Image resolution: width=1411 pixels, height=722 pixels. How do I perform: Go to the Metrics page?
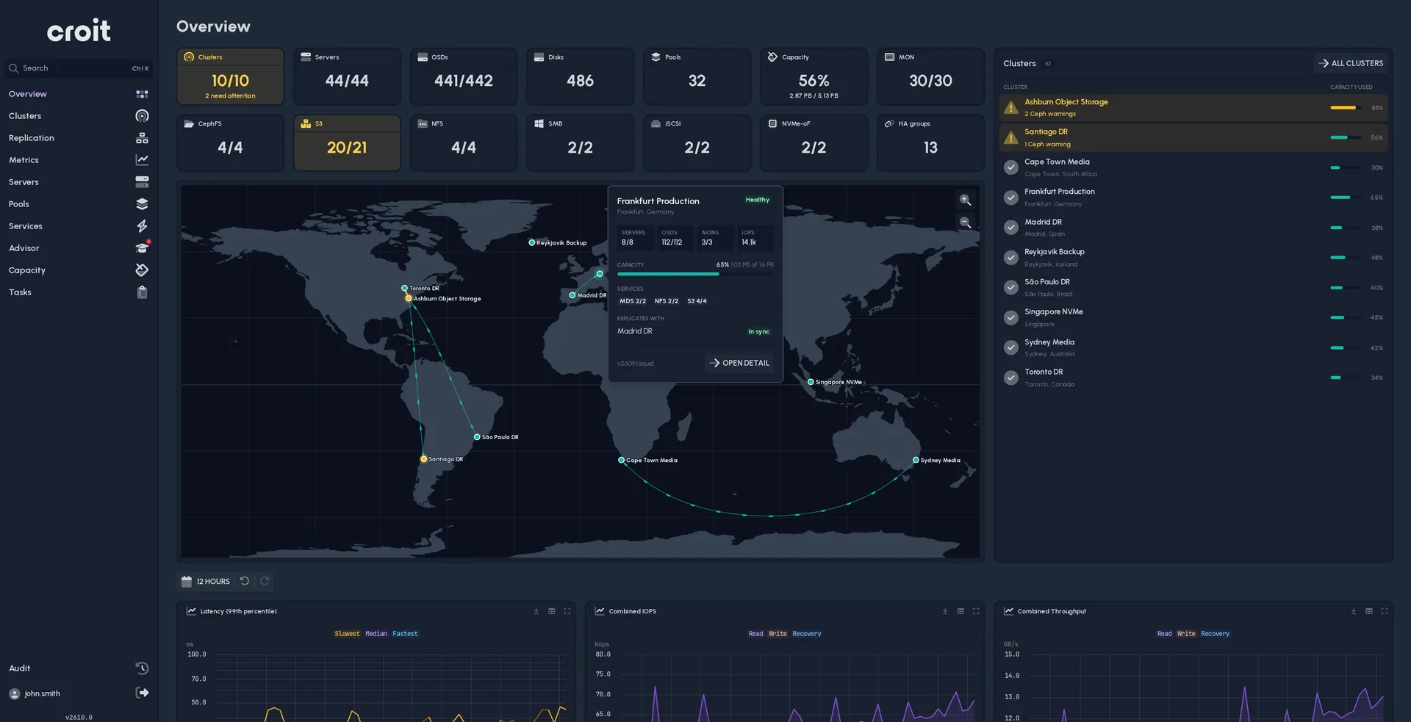click(x=78, y=160)
